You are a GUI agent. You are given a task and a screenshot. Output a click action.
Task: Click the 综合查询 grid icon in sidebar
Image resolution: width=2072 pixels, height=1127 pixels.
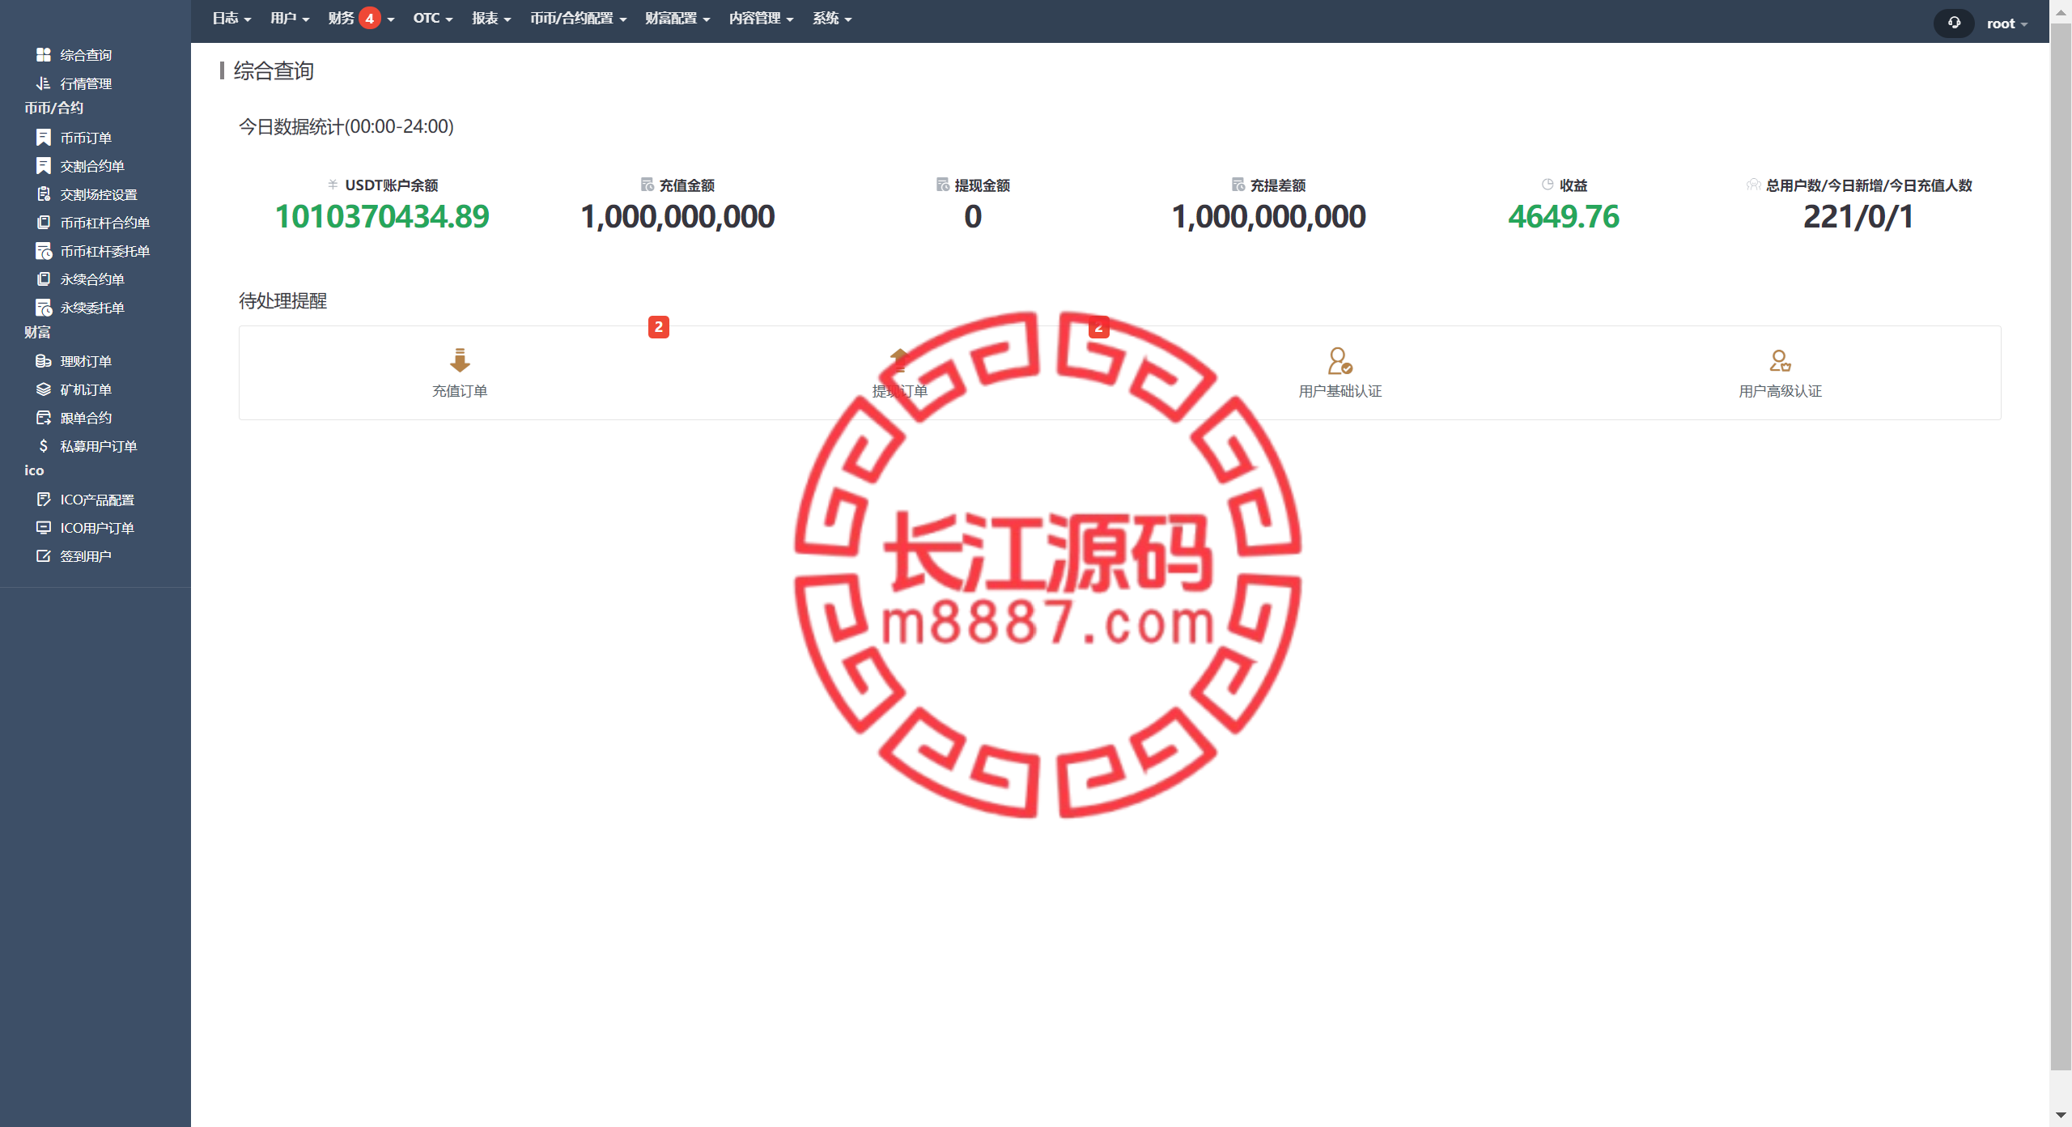click(44, 54)
